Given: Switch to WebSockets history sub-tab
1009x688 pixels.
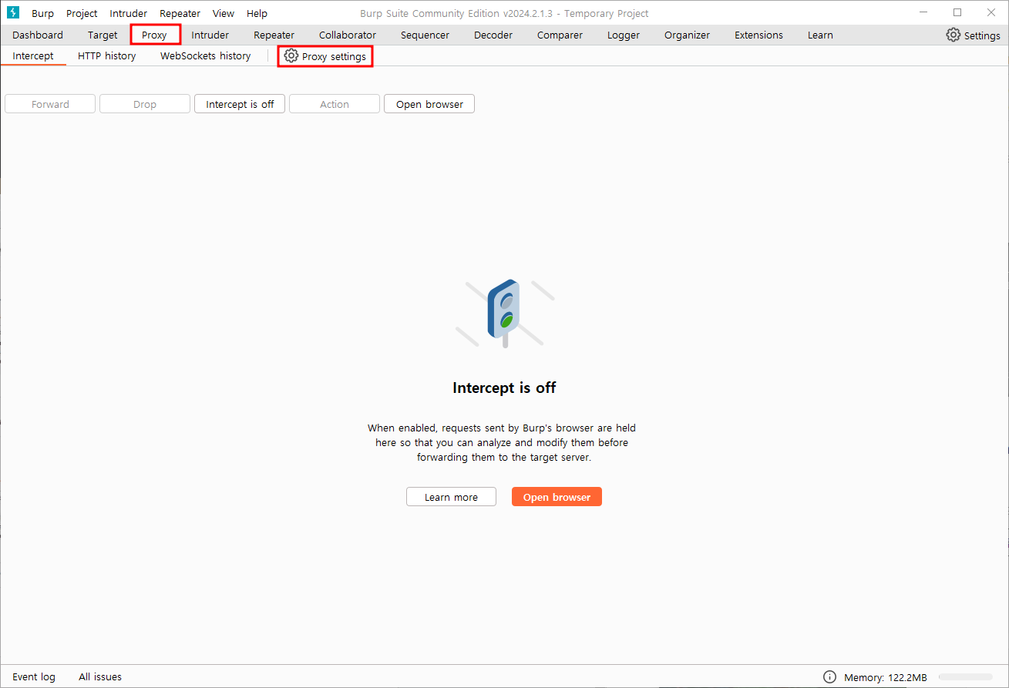Looking at the screenshot, I should pyautogui.click(x=205, y=55).
